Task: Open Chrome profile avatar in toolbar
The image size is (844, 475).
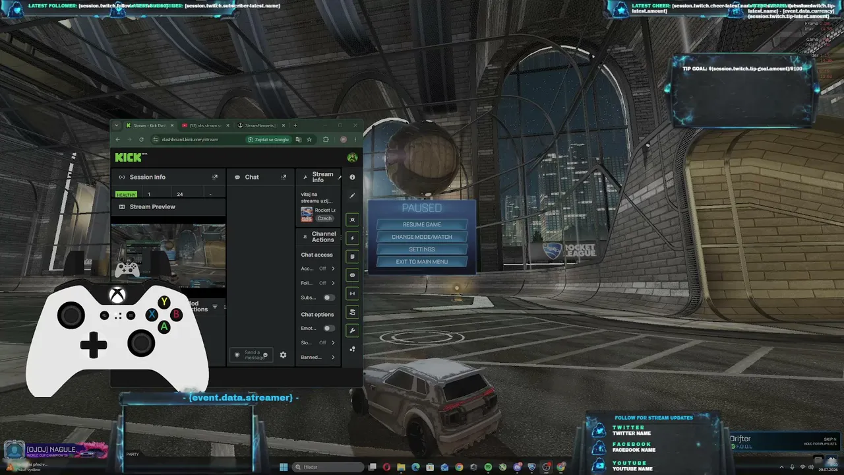Action: coord(344,139)
